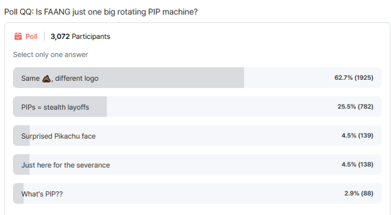Click the 62.7% (1925) result
Viewport: 391px width, 215px height.
point(354,78)
